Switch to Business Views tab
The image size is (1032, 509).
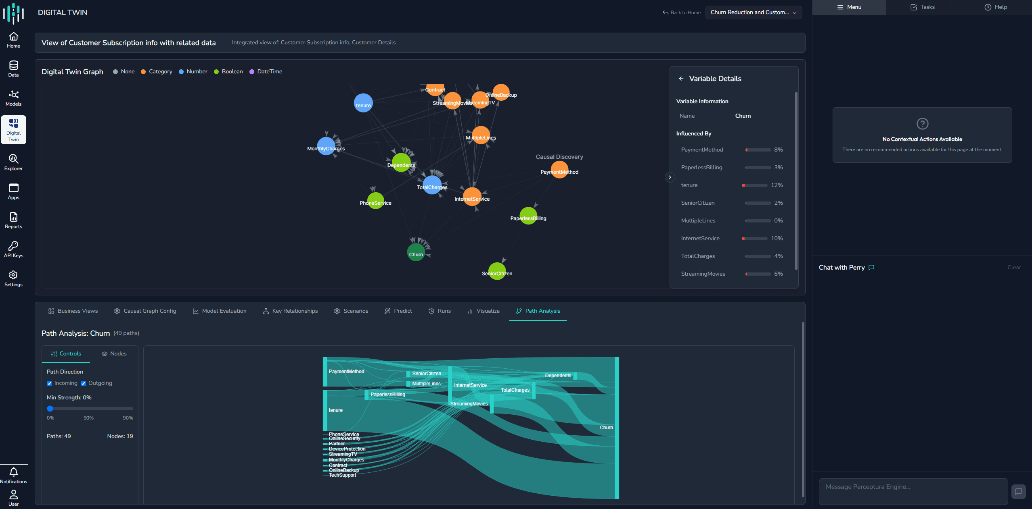pyautogui.click(x=73, y=311)
